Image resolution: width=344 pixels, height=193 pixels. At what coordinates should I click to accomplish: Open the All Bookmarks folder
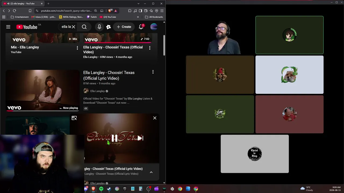[154, 17]
